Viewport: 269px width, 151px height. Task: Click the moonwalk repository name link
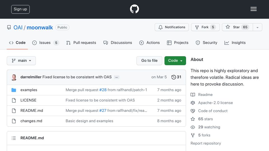[x=40, y=27]
